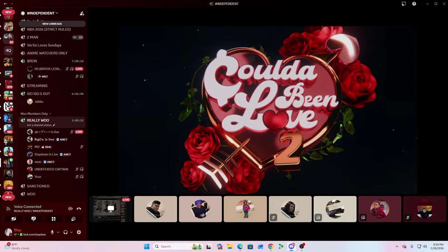Open User Settings gear

point(79,232)
